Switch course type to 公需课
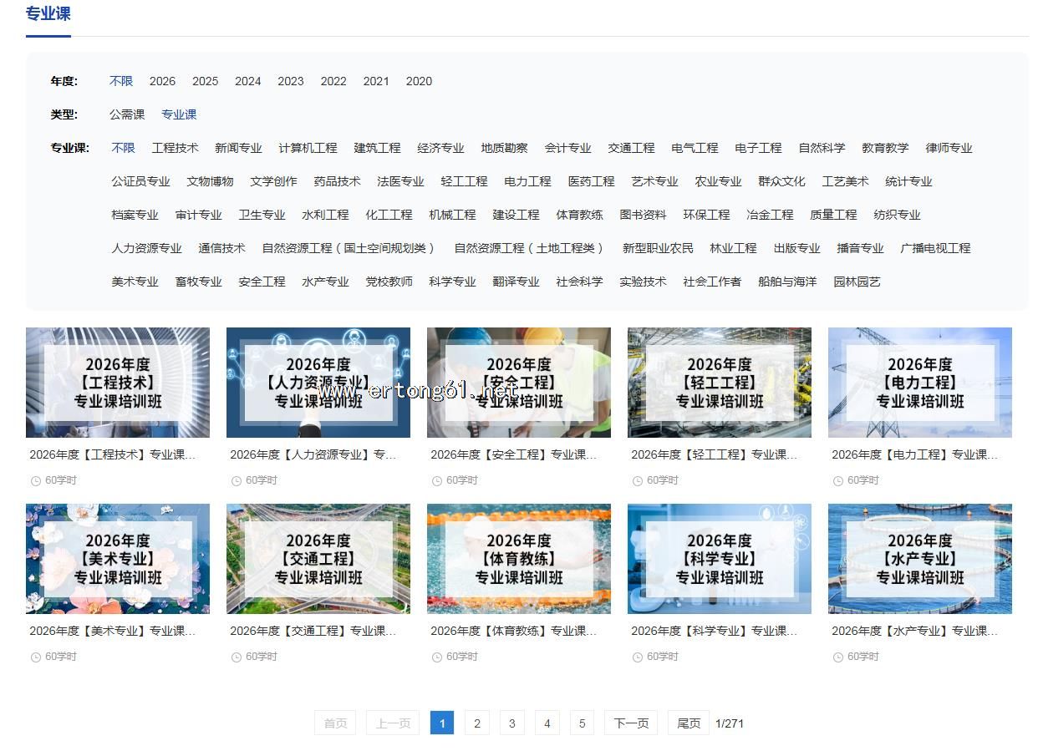The image size is (1038, 751). pos(127,114)
